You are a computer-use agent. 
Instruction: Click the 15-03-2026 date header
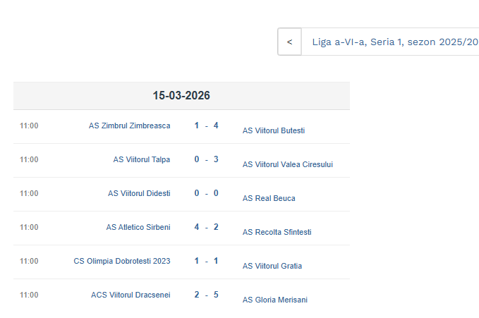coord(181,96)
